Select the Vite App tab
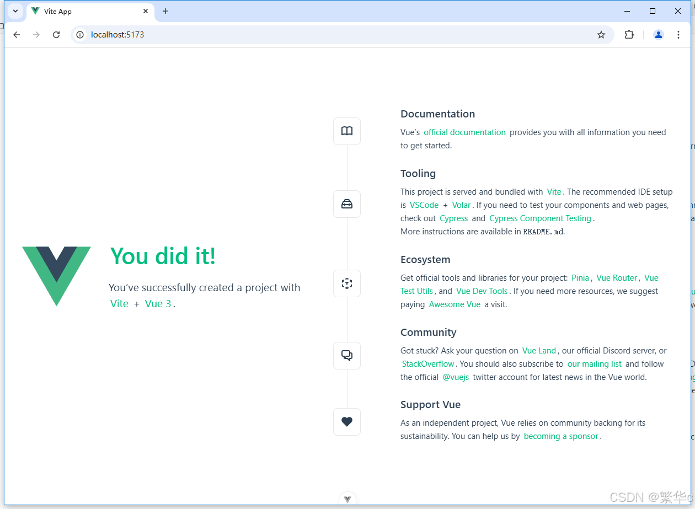 [90, 11]
